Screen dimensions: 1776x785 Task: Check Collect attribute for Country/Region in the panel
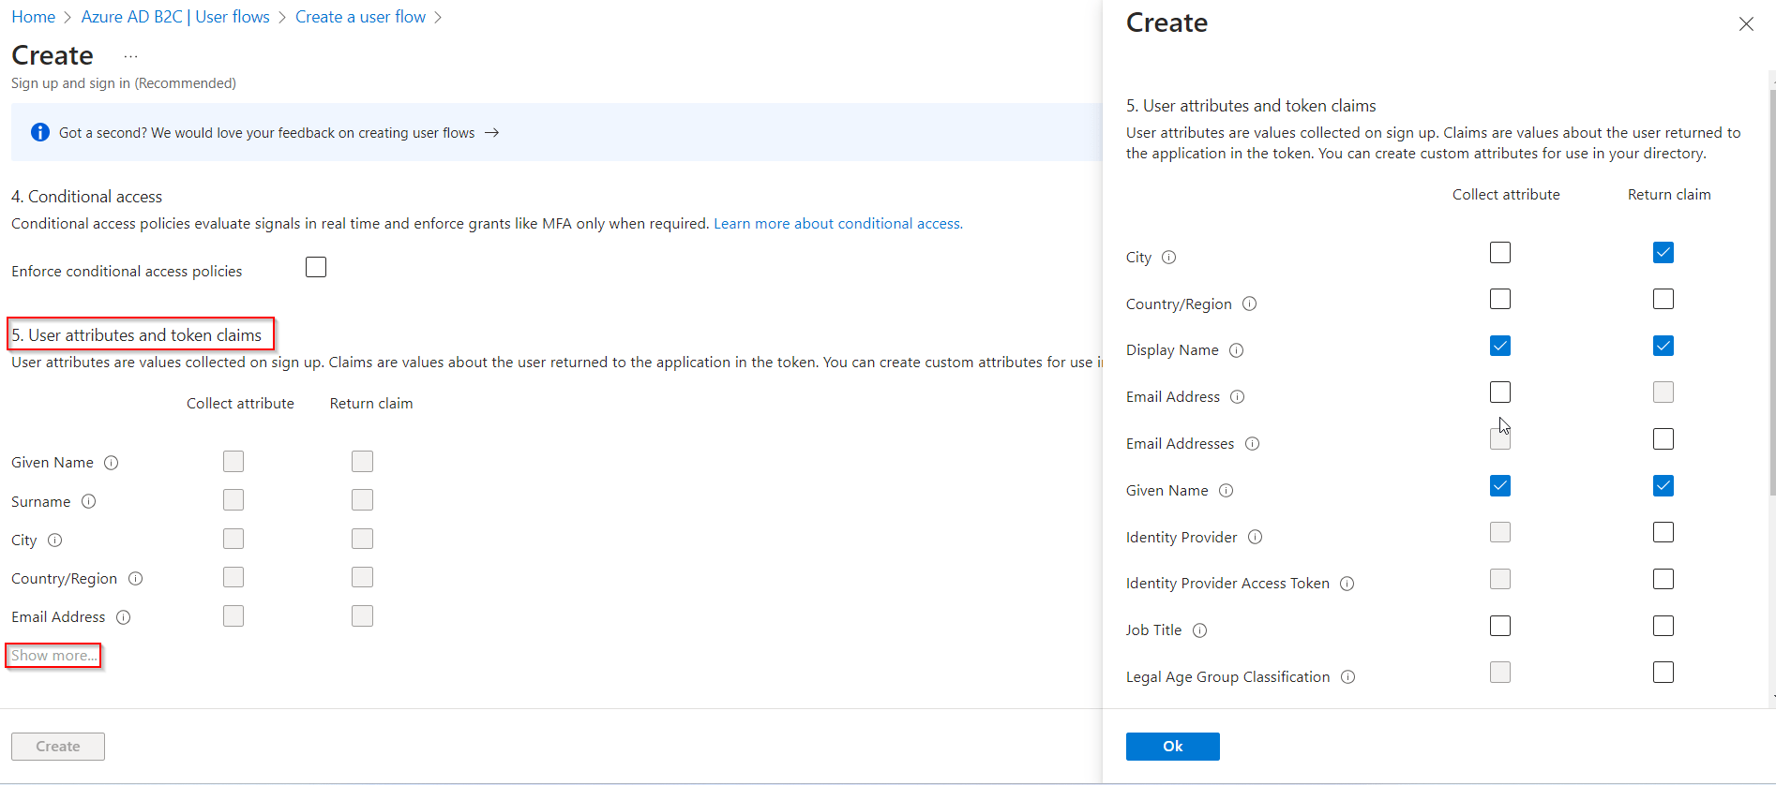(1500, 299)
